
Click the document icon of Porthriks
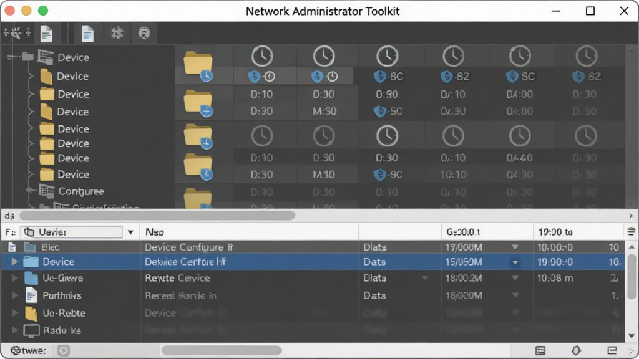click(31, 295)
